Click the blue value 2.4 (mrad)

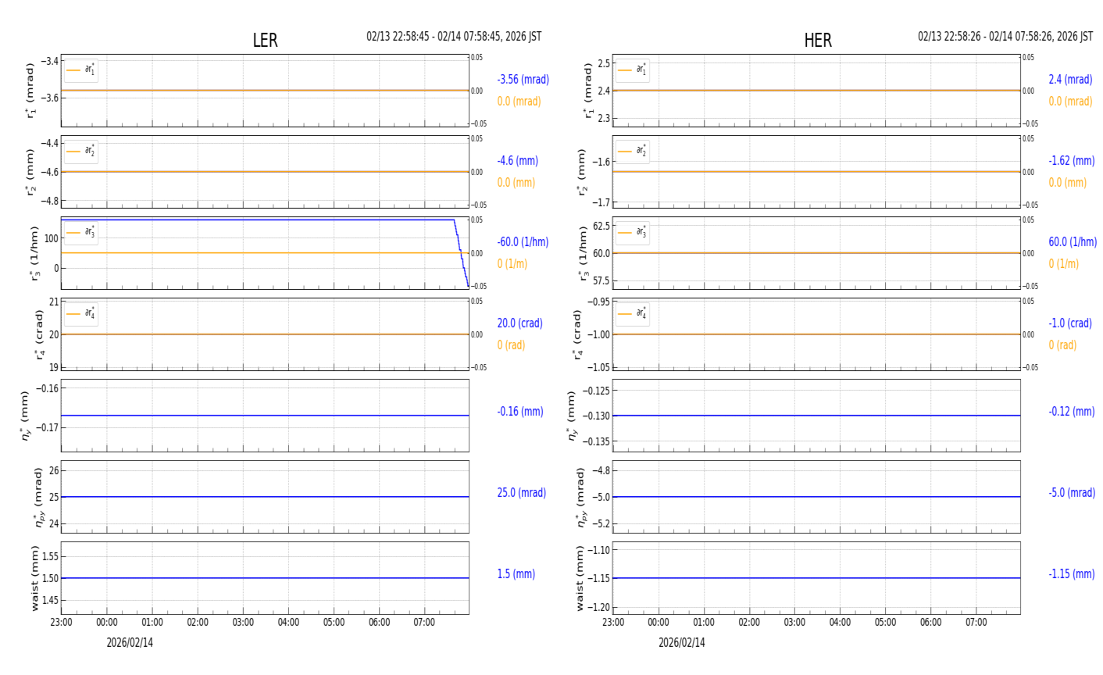pos(1070,80)
